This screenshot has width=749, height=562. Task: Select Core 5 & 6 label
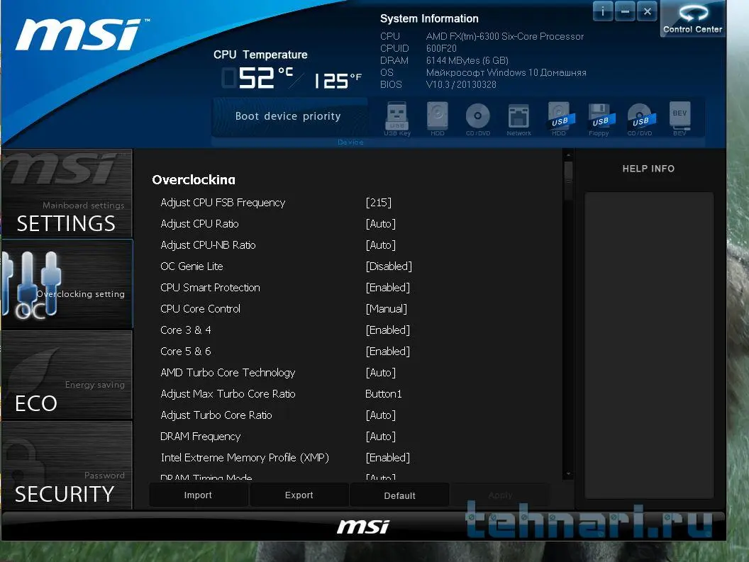click(185, 352)
